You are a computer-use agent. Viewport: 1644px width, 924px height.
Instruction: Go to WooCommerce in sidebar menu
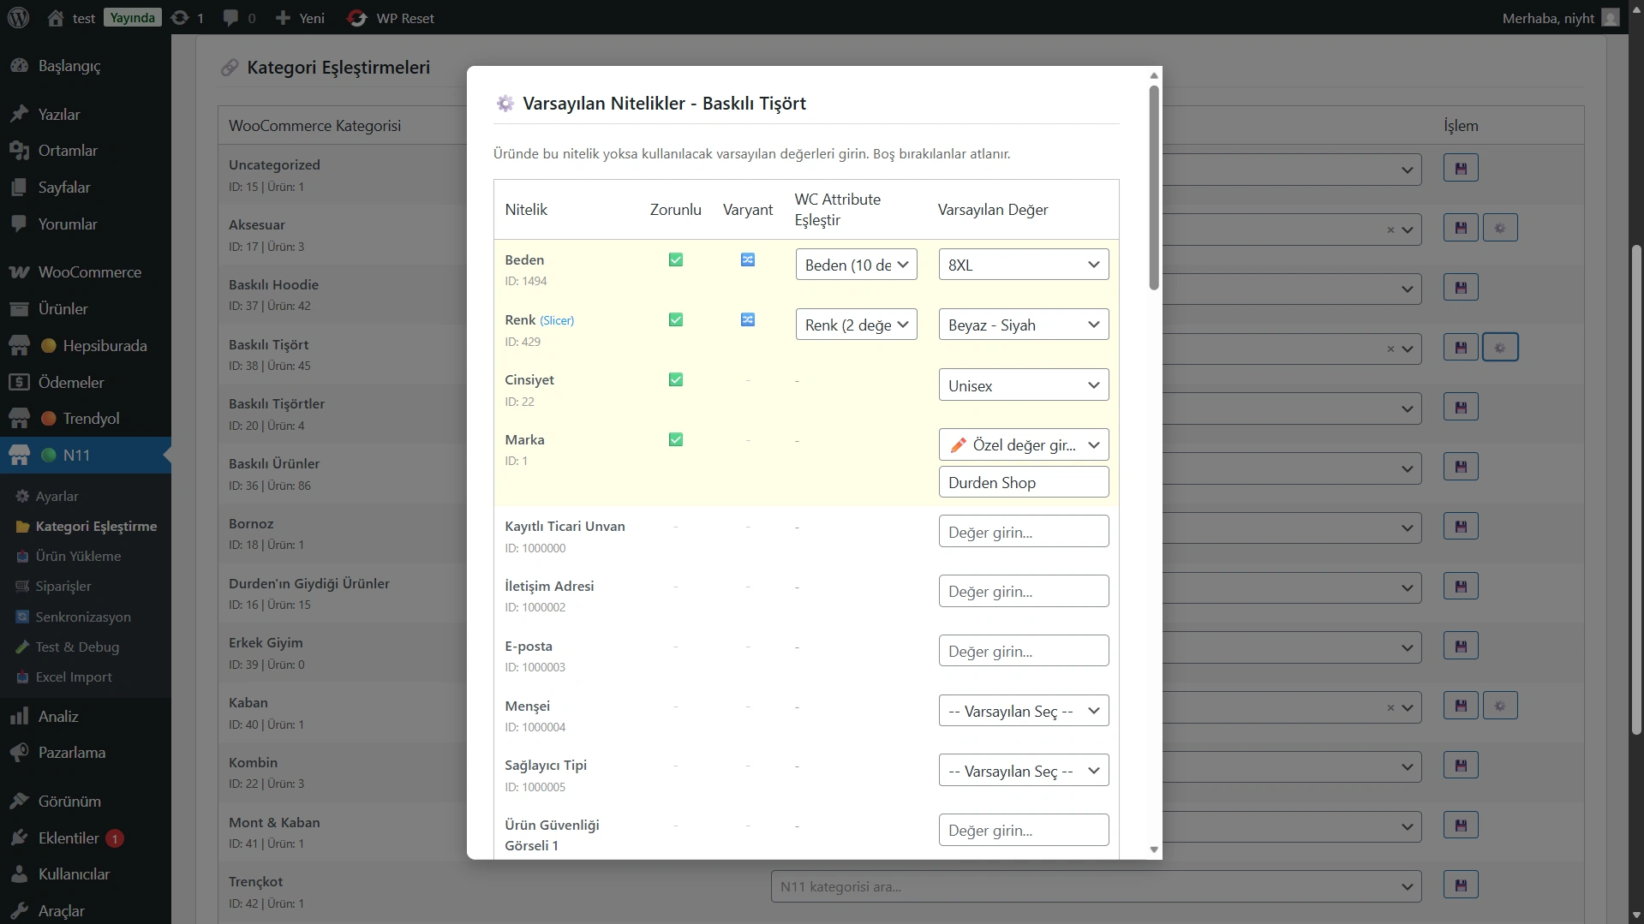pyautogui.click(x=89, y=272)
